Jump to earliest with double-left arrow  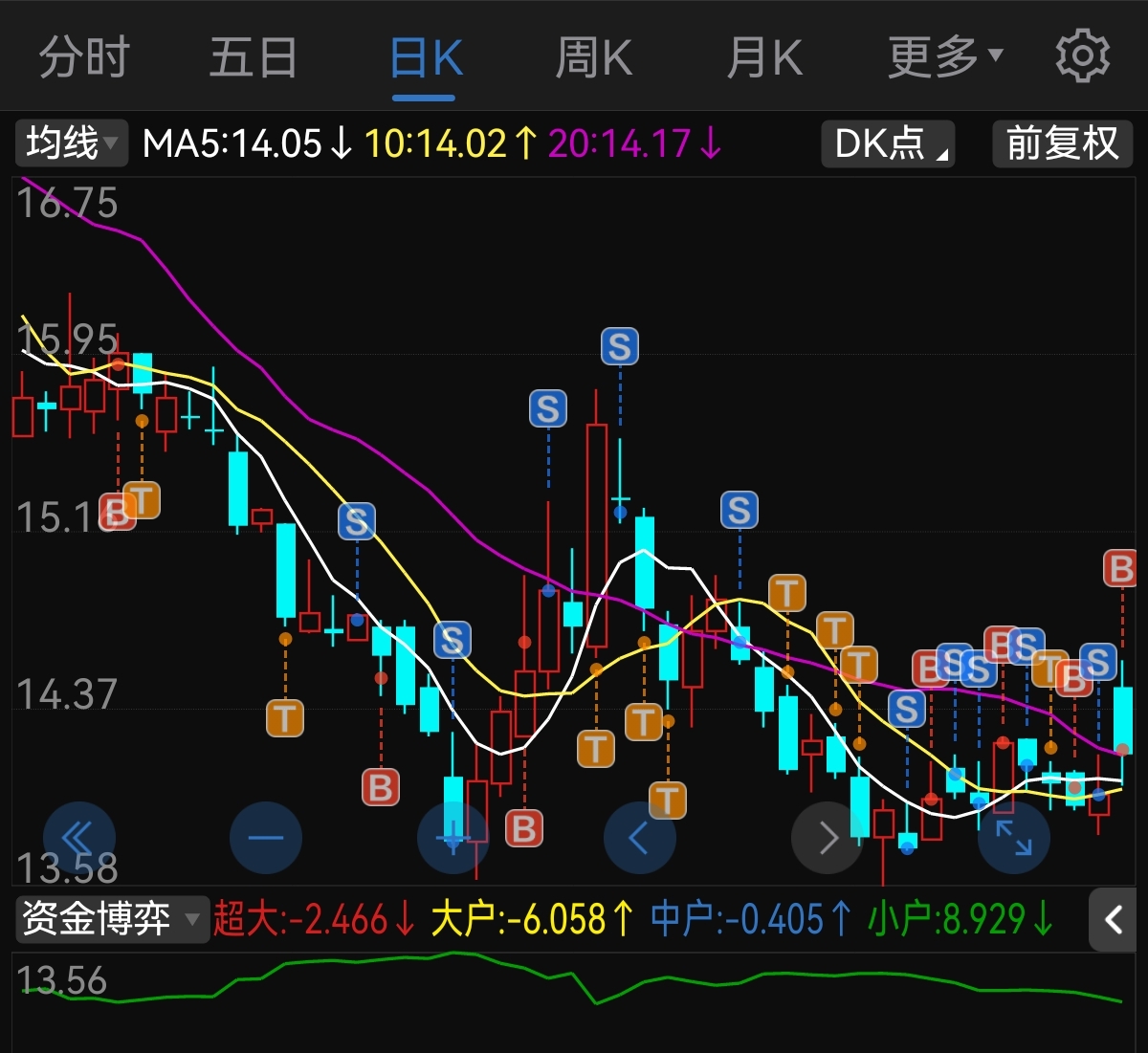(78, 839)
